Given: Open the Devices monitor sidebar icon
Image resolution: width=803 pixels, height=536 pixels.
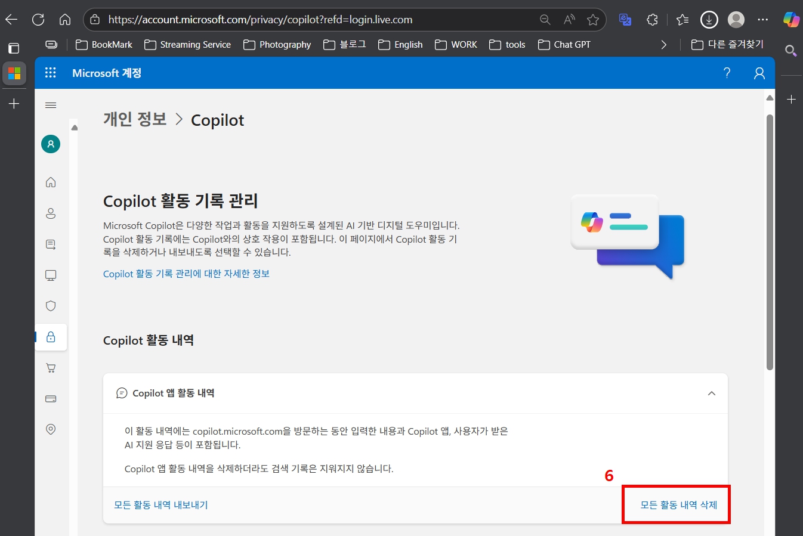Looking at the screenshot, I should 51,275.
